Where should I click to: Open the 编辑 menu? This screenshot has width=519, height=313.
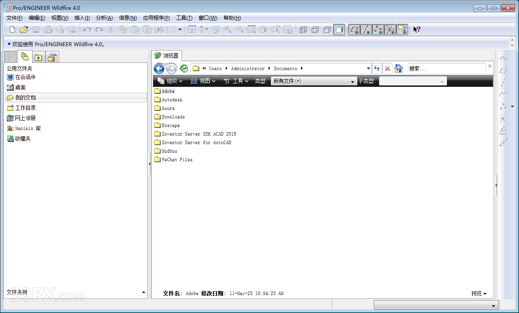(37, 18)
